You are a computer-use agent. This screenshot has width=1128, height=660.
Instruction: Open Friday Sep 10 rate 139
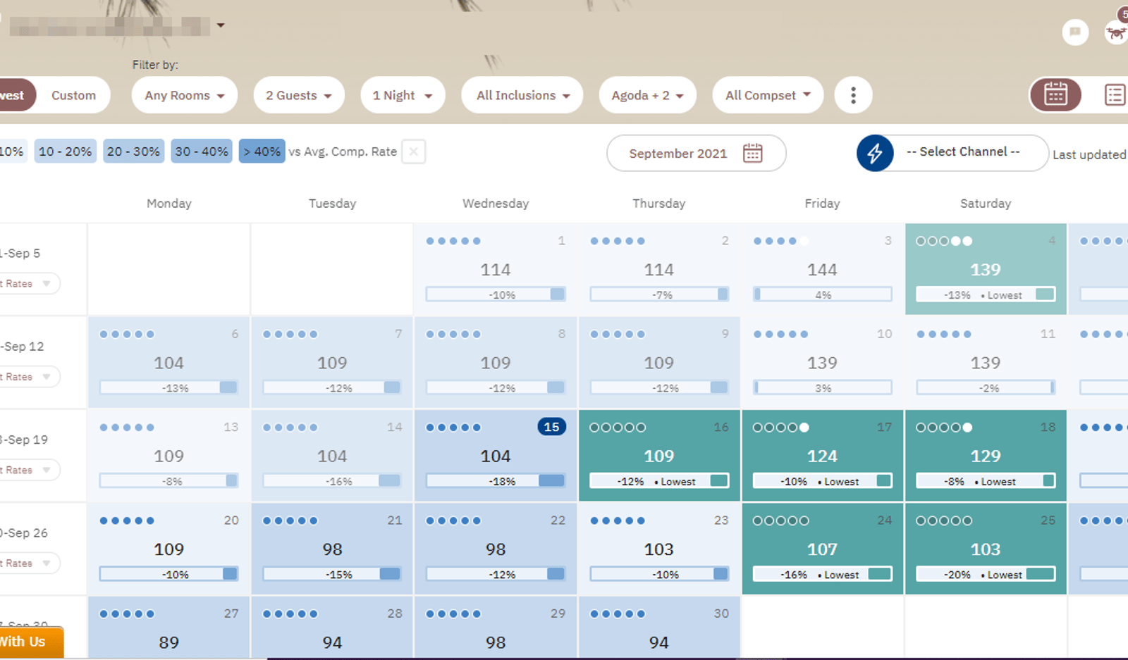(822, 362)
